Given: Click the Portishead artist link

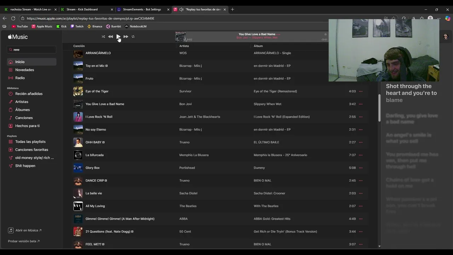Looking at the screenshot, I should [x=187, y=168].
